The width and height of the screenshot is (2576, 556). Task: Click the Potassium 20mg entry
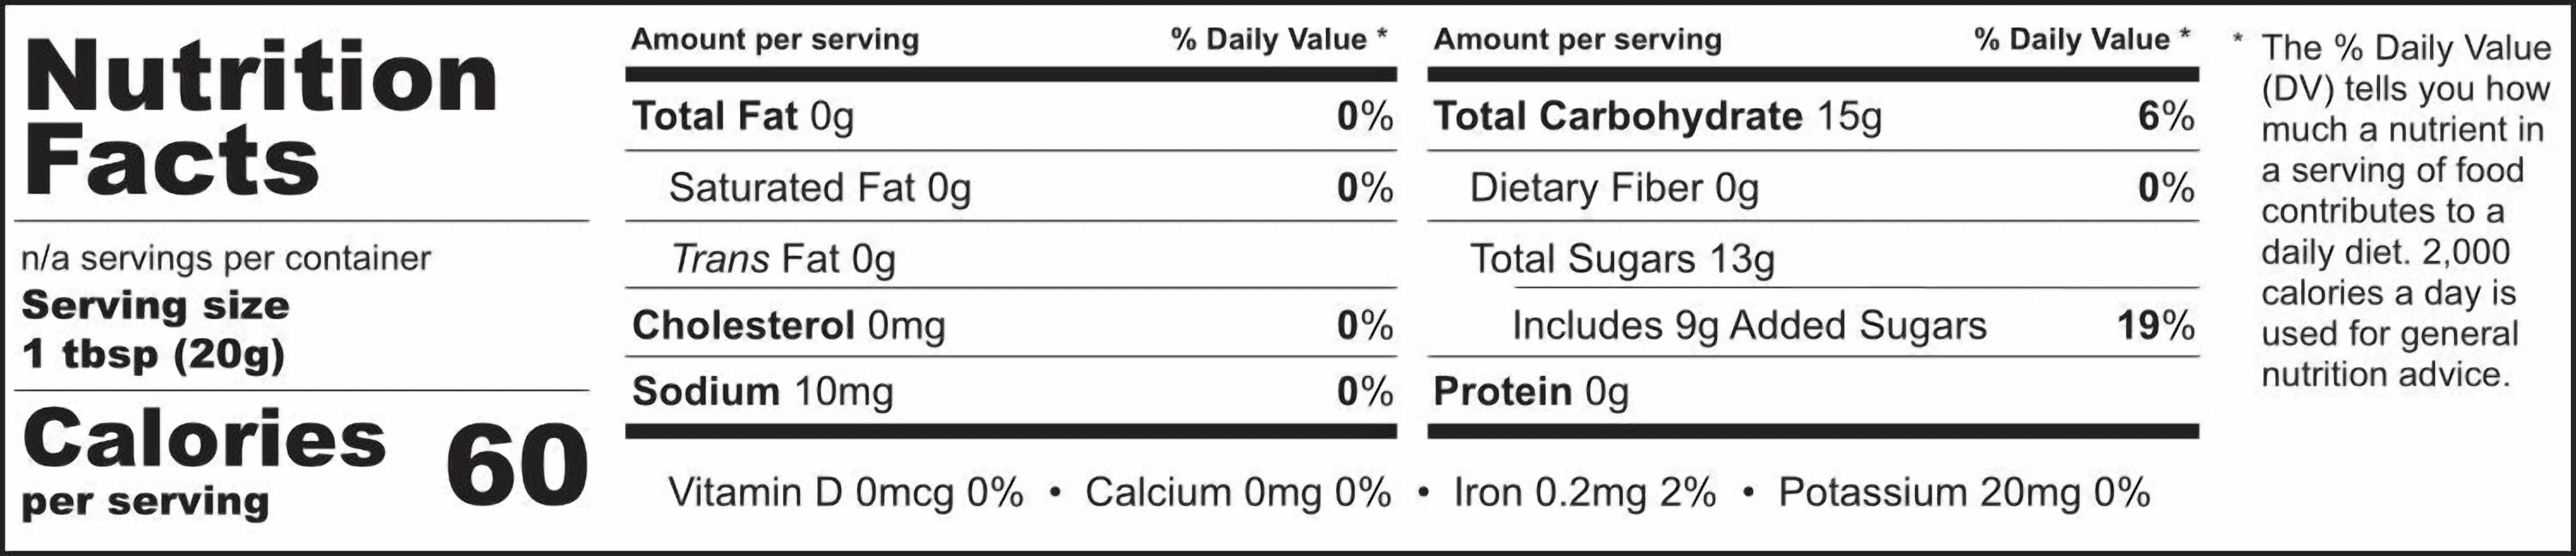pos(1964,492)
